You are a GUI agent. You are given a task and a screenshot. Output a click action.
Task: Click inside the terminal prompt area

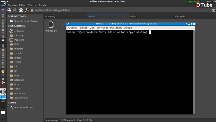coord(130,72)
